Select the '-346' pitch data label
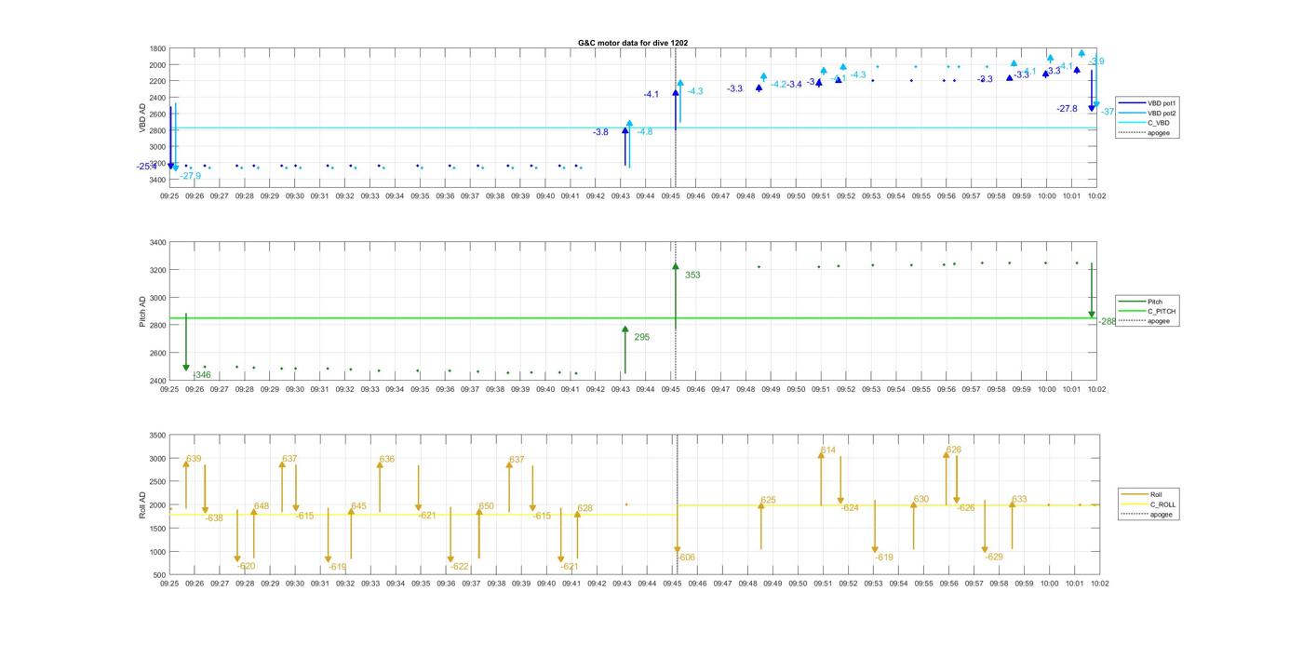Screen dimensions: 1303x645 click(x=202, y=375)
